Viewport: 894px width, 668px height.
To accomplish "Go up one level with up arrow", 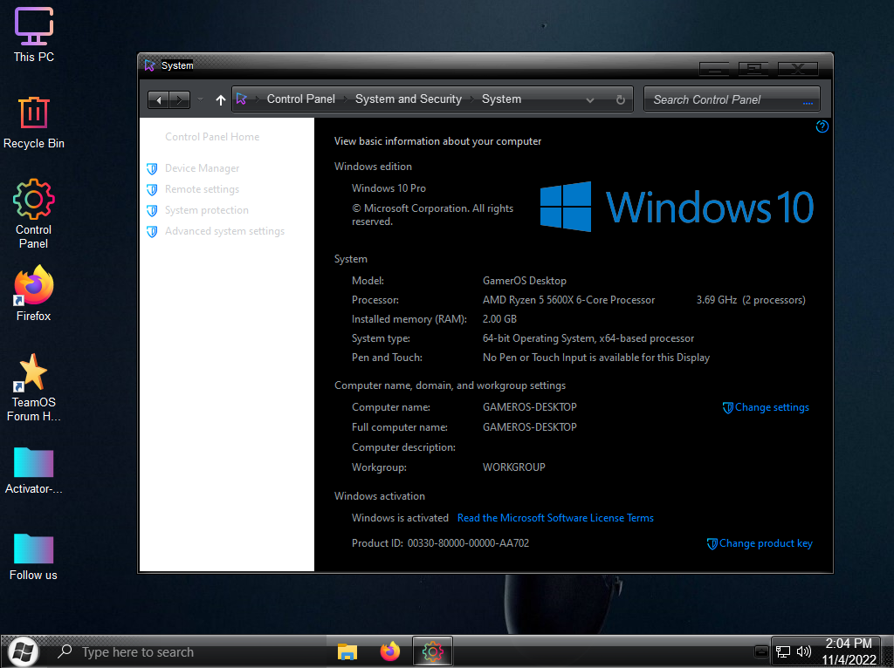I will (220, 99).
